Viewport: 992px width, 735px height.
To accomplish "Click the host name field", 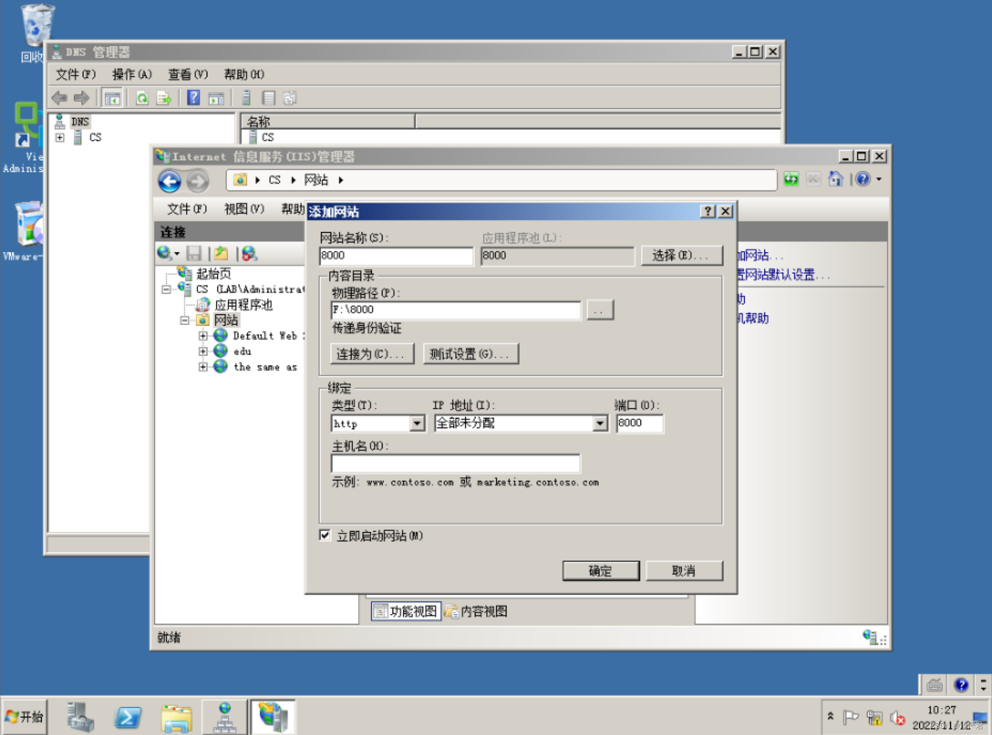I will tap(456, 463).
